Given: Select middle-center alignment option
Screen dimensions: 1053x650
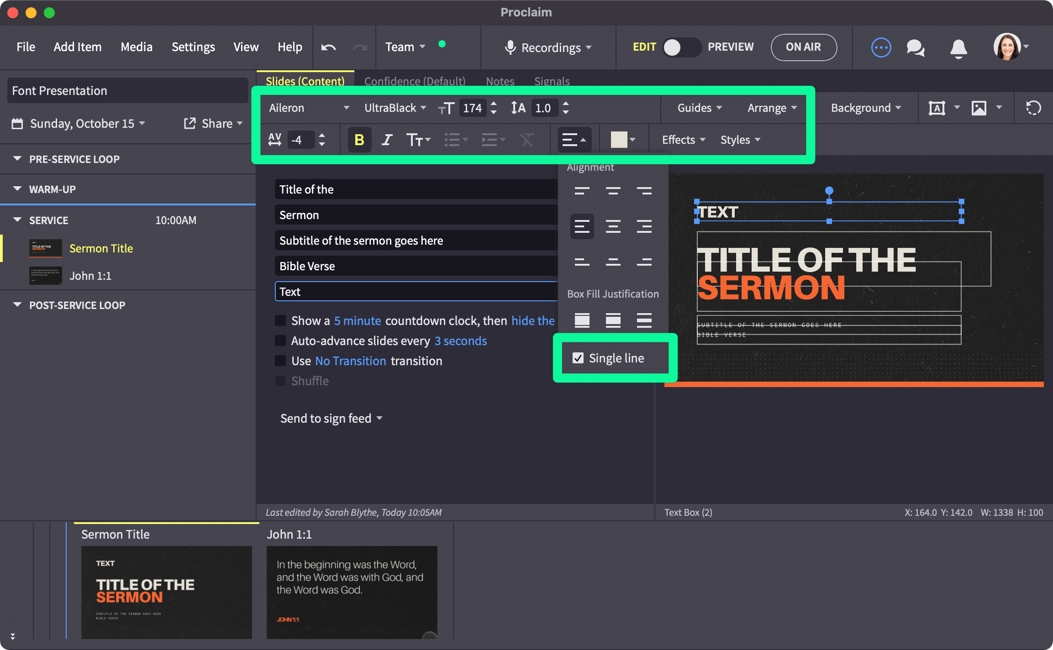Looking at the screenshot, I should click(613, 226).
